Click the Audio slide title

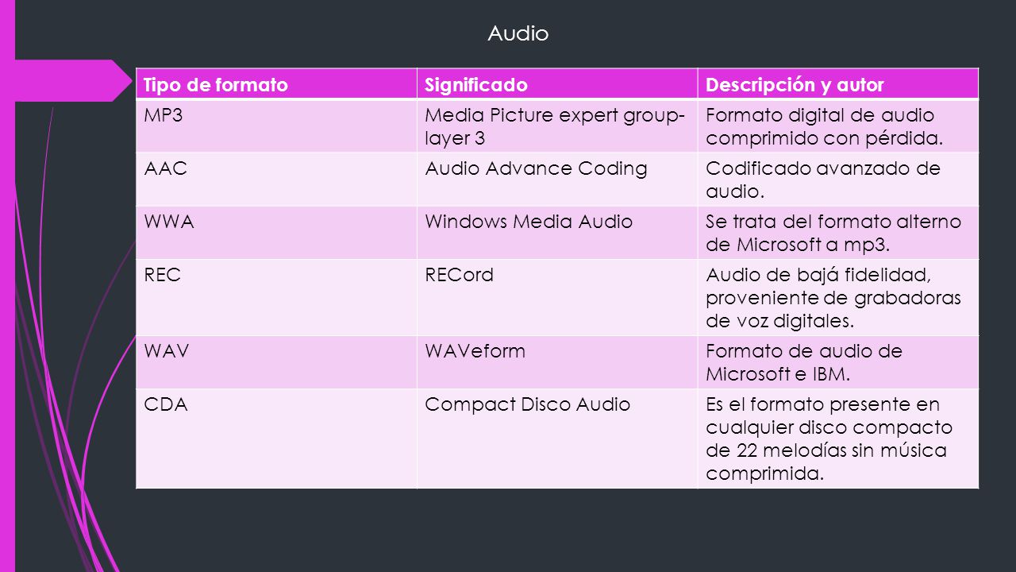click(x=518, y=33)
